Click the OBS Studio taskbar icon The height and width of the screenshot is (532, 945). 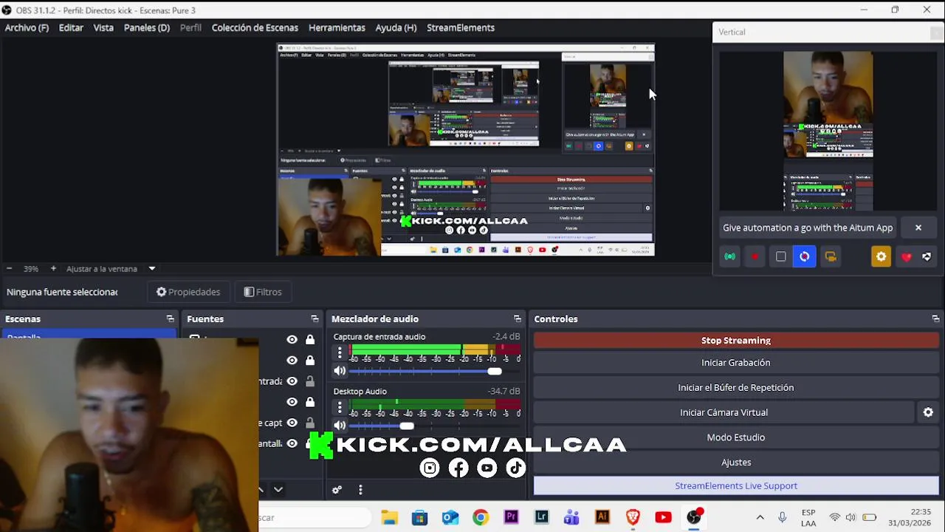tap(694, 517)
